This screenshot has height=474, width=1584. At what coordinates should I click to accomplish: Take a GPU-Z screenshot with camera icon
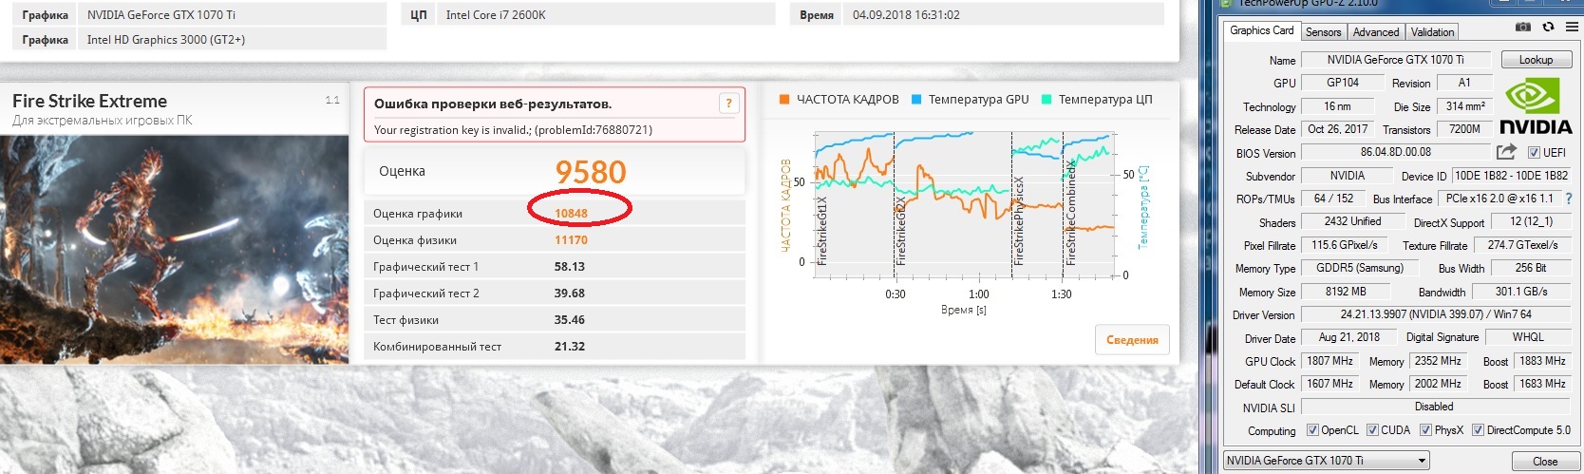[1523, 28]
